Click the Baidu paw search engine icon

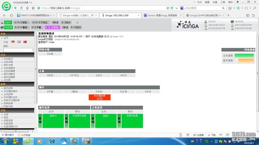click(x=182, y=8)
